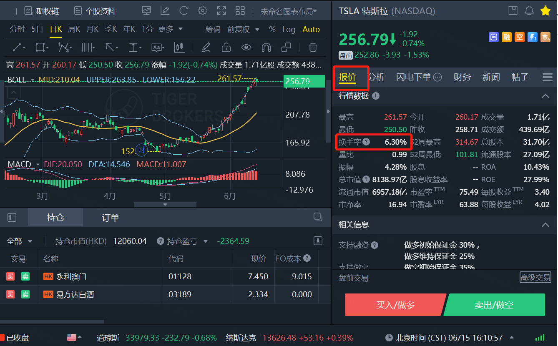The width and height of the screenshot is (558, 346).
Task: Open the chart grid layout icon
Action: (240, 11)
